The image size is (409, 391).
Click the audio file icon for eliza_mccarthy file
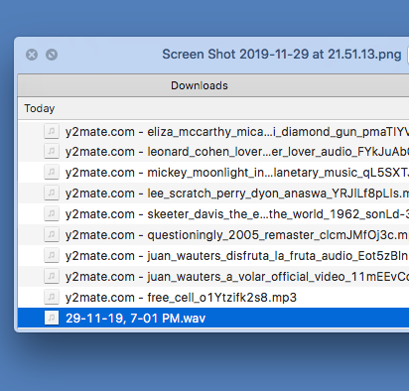point(52,131)
